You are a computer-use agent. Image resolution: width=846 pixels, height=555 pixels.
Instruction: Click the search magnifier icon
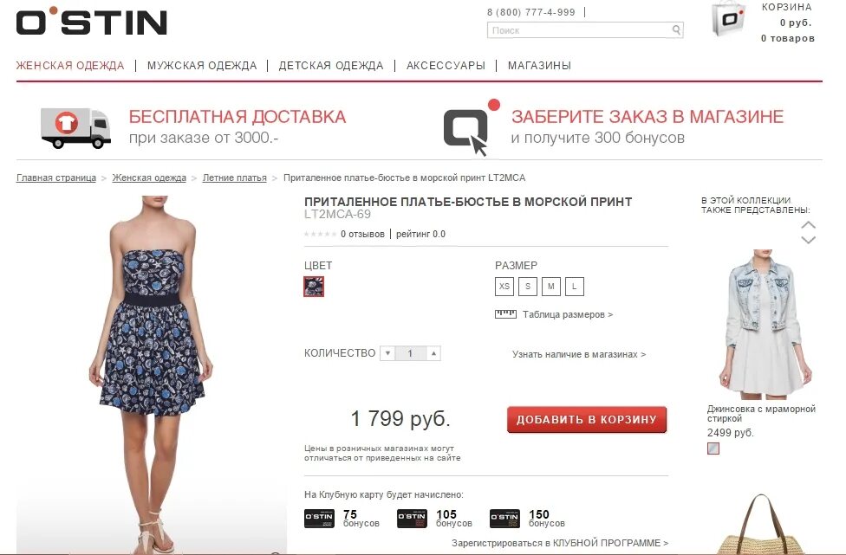[676, 30]
